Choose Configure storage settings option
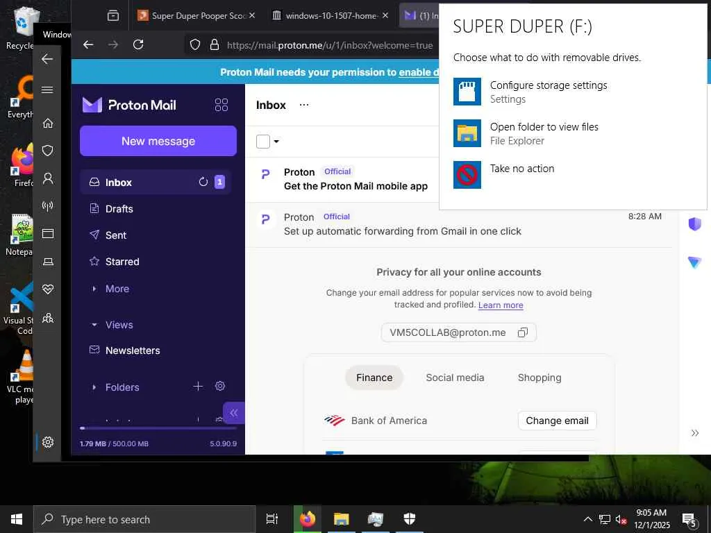This screenshot has height=533, width=711. point(573,92)
